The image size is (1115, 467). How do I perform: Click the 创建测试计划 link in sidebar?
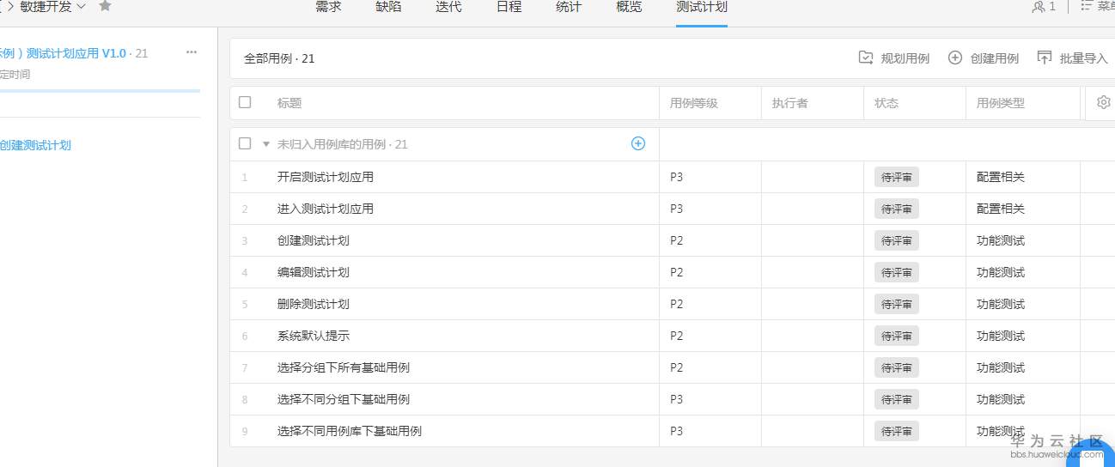point(35,145)
